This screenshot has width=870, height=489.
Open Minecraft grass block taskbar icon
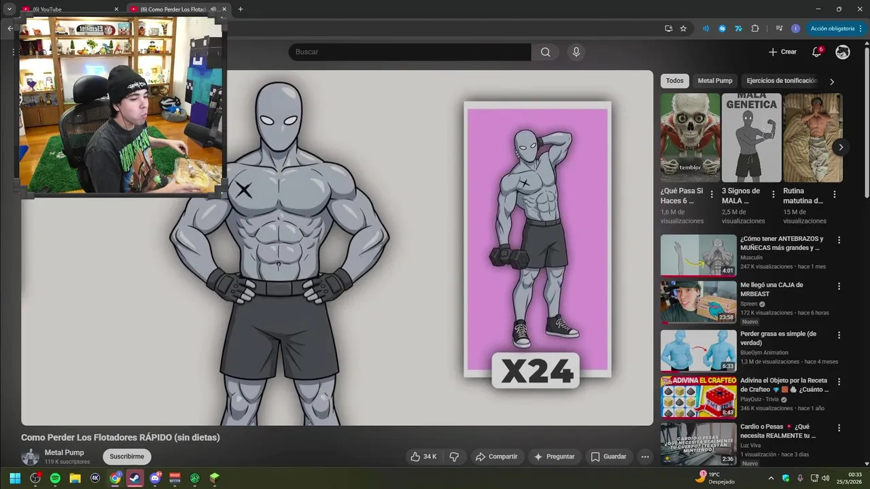click(215, 478)
